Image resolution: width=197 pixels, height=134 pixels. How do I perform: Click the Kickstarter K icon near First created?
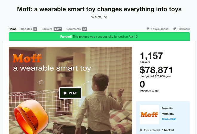click(x=141, y=130)
